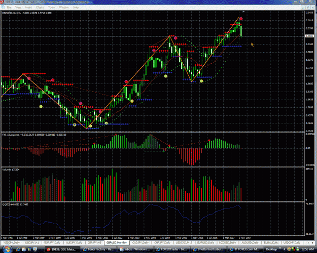Click the '1 Mar 2005' date label
The height and width of the screenshot is (253, 317).
click(x=181, y=238)
